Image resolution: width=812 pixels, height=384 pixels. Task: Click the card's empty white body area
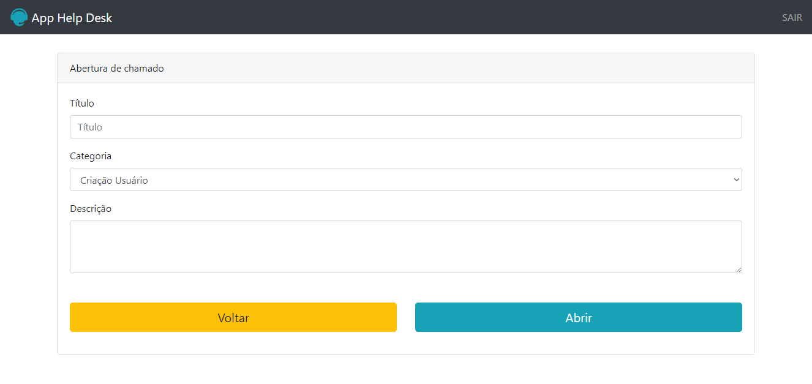[405, 288]
